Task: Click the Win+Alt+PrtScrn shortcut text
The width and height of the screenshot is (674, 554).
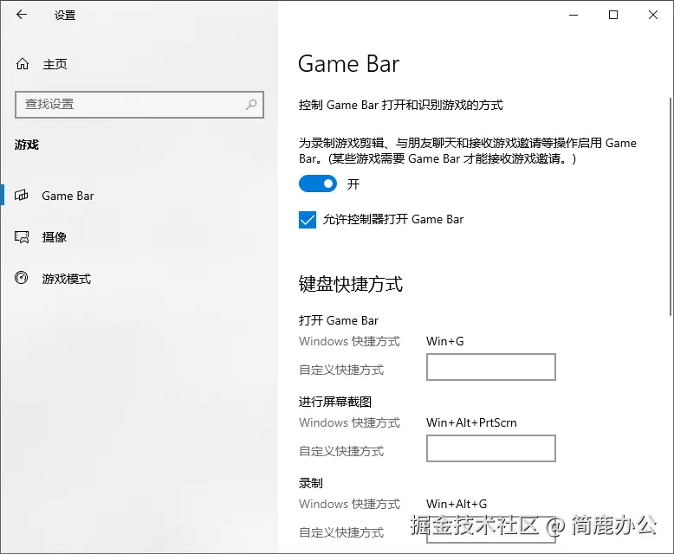Action: point(471,422)
